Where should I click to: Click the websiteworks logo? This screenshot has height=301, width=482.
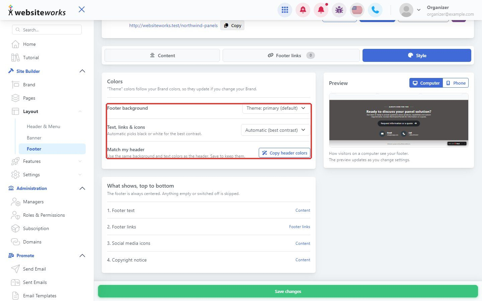(37, 11)
